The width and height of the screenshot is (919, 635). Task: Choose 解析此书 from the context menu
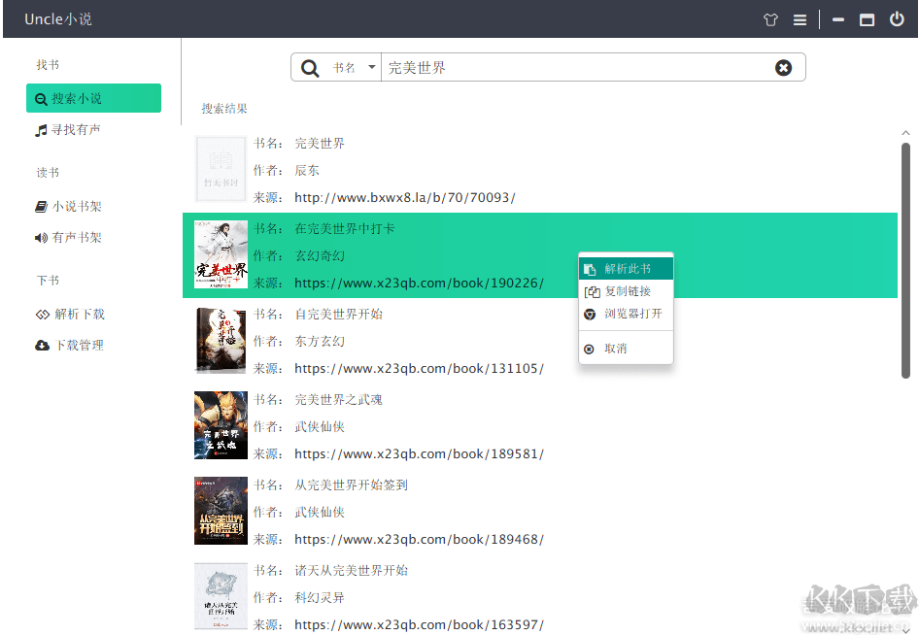click(626, 269)
